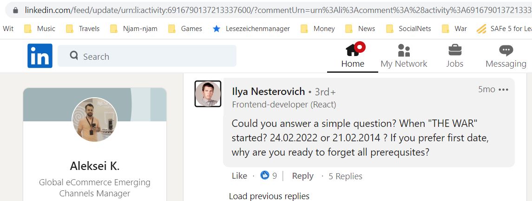Show the 5 Replies thread
Viewport: 532px width, 201px height.
(345, 176)
